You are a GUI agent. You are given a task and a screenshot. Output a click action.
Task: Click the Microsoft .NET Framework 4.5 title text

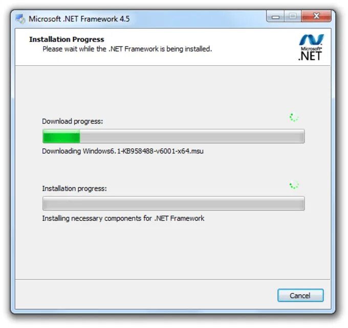click(79, 19)
